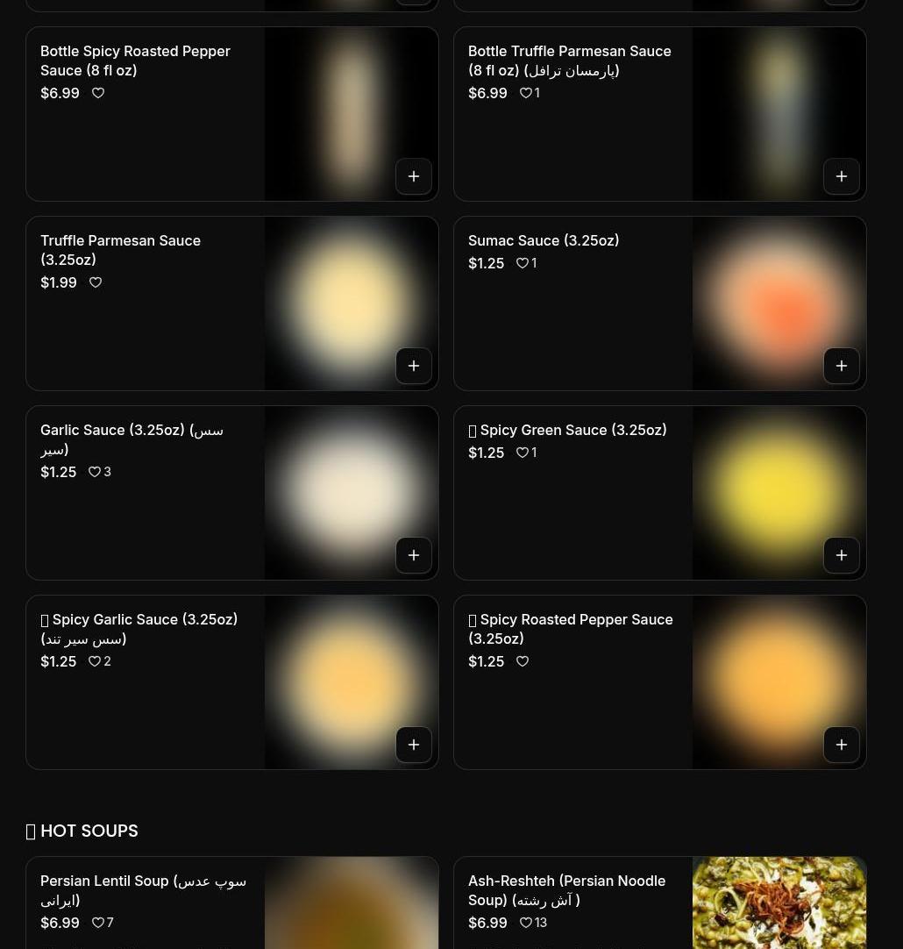Favorite the Truffle Parmesan Sauce (3.25oz)

(x=96, y=282)
